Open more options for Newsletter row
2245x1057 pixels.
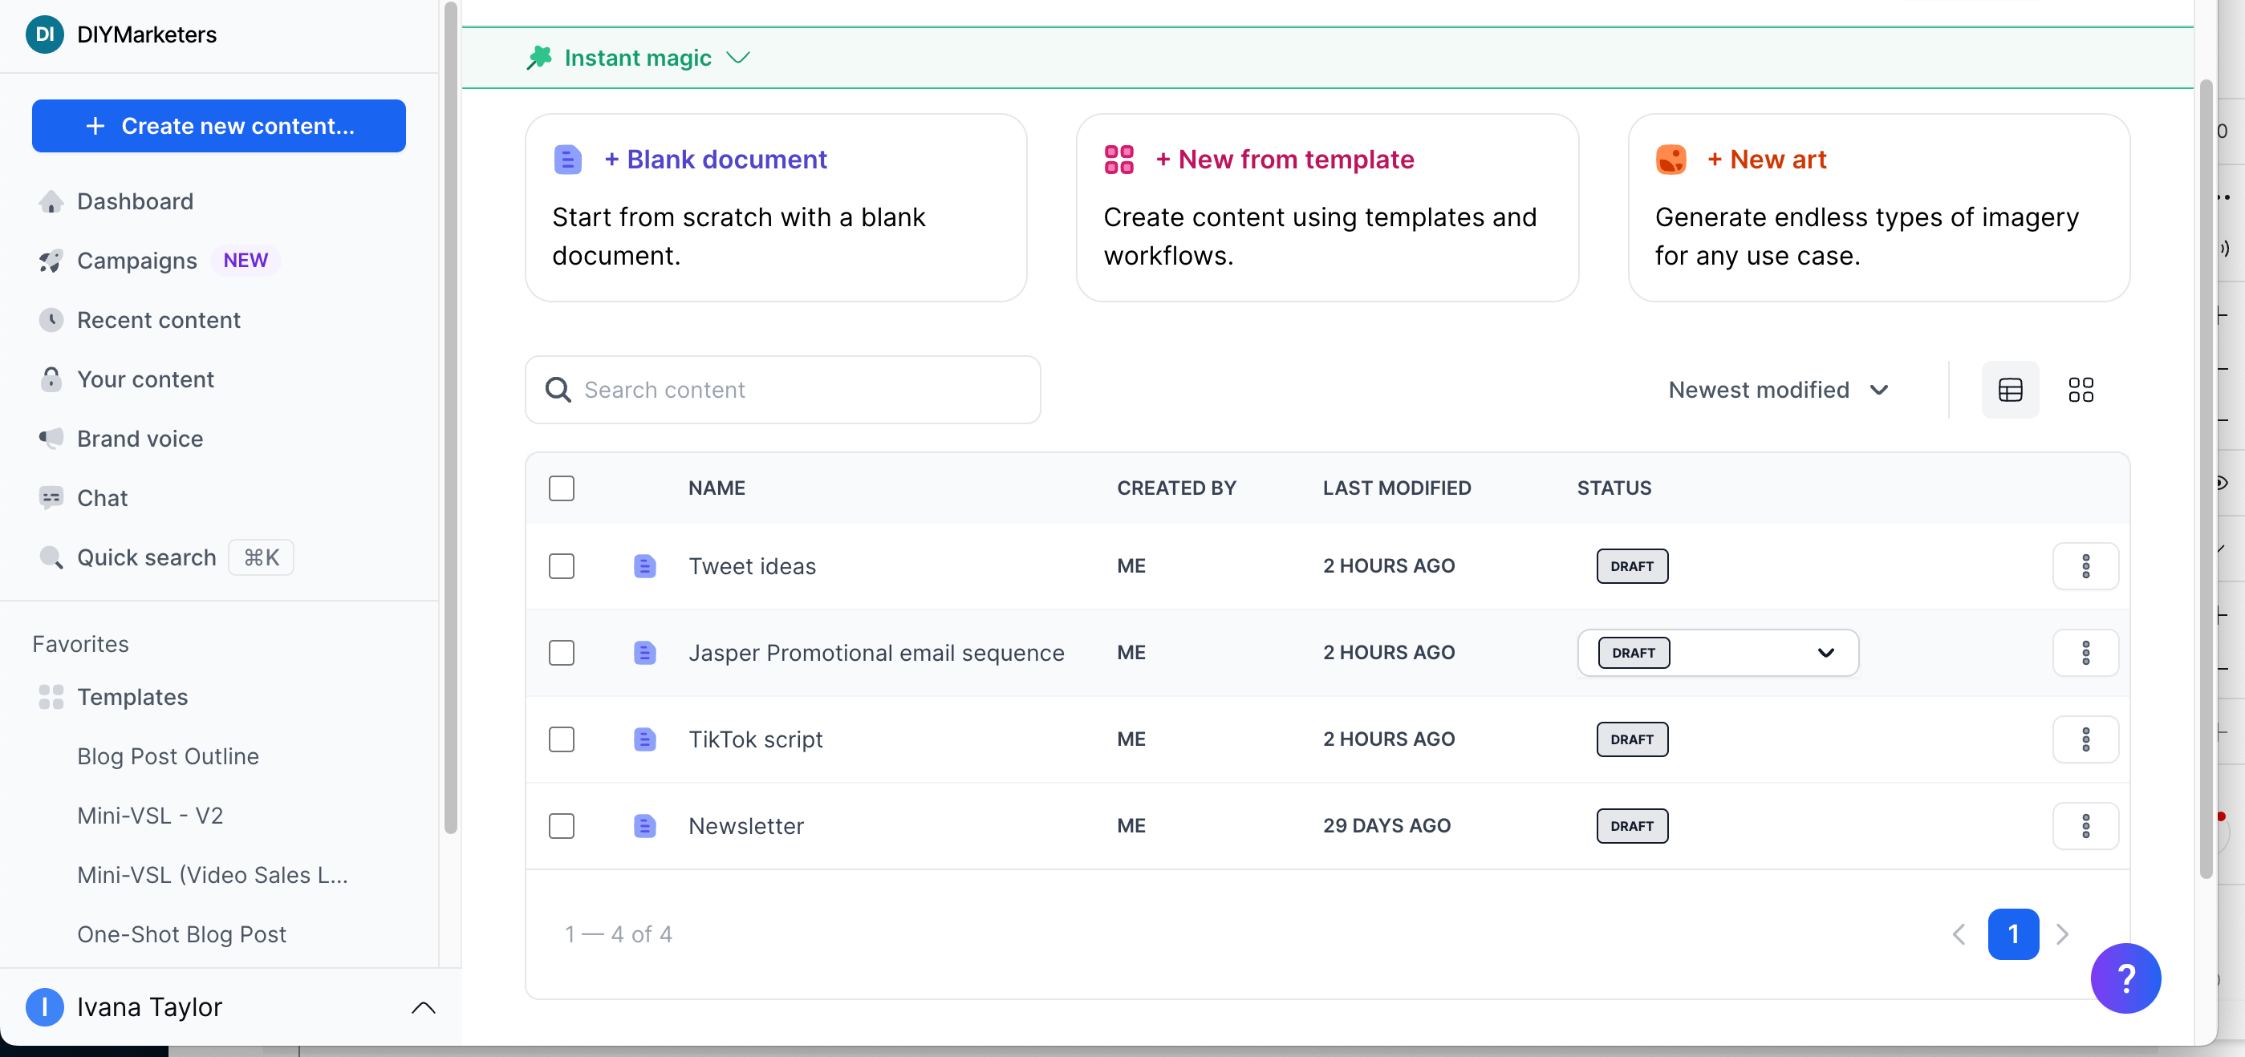point(2085,826)
